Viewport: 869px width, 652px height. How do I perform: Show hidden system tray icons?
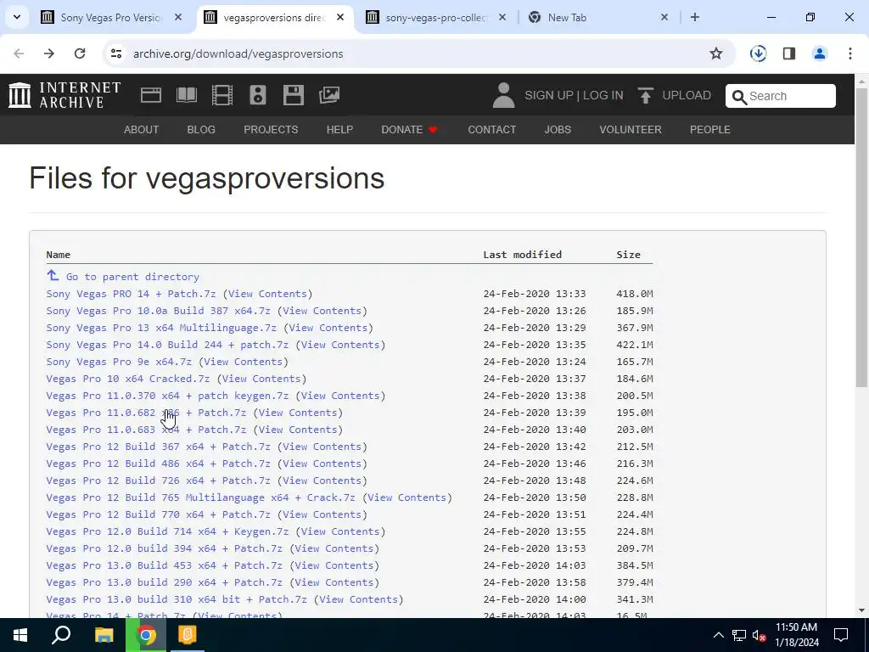click(718, 635)
